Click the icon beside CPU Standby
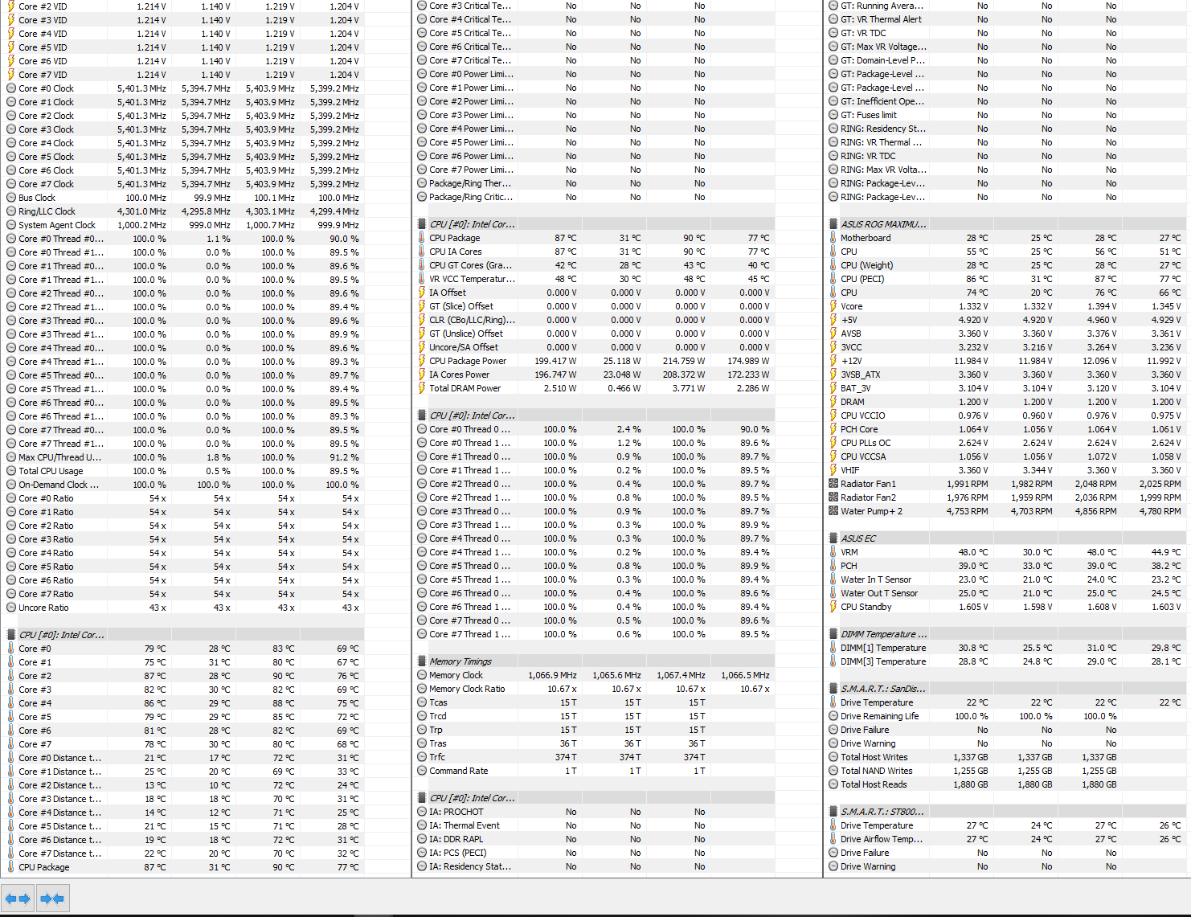The height and width of the screenshot is (917, 1191). pos(833,607)
